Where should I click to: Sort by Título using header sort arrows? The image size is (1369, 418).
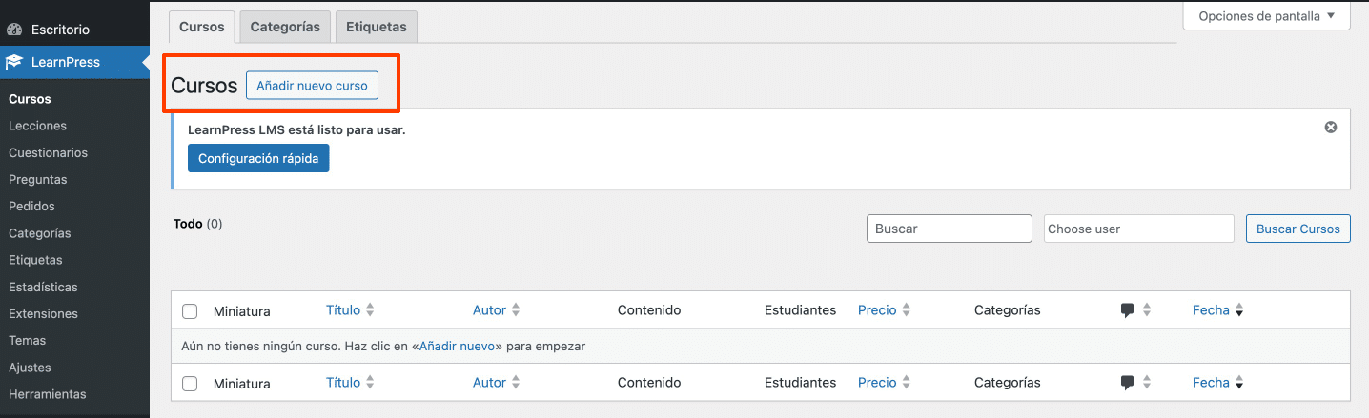pos(370,310)
